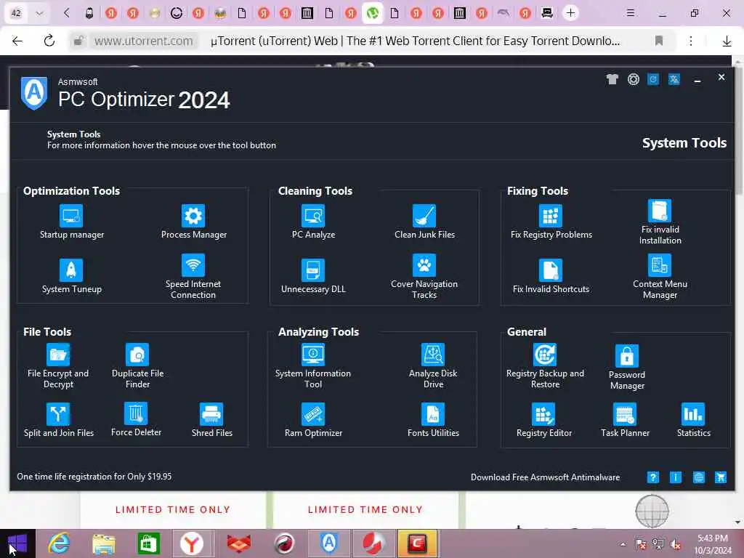Open settings gear icon in PC Optimizer header

pos(633,79)
